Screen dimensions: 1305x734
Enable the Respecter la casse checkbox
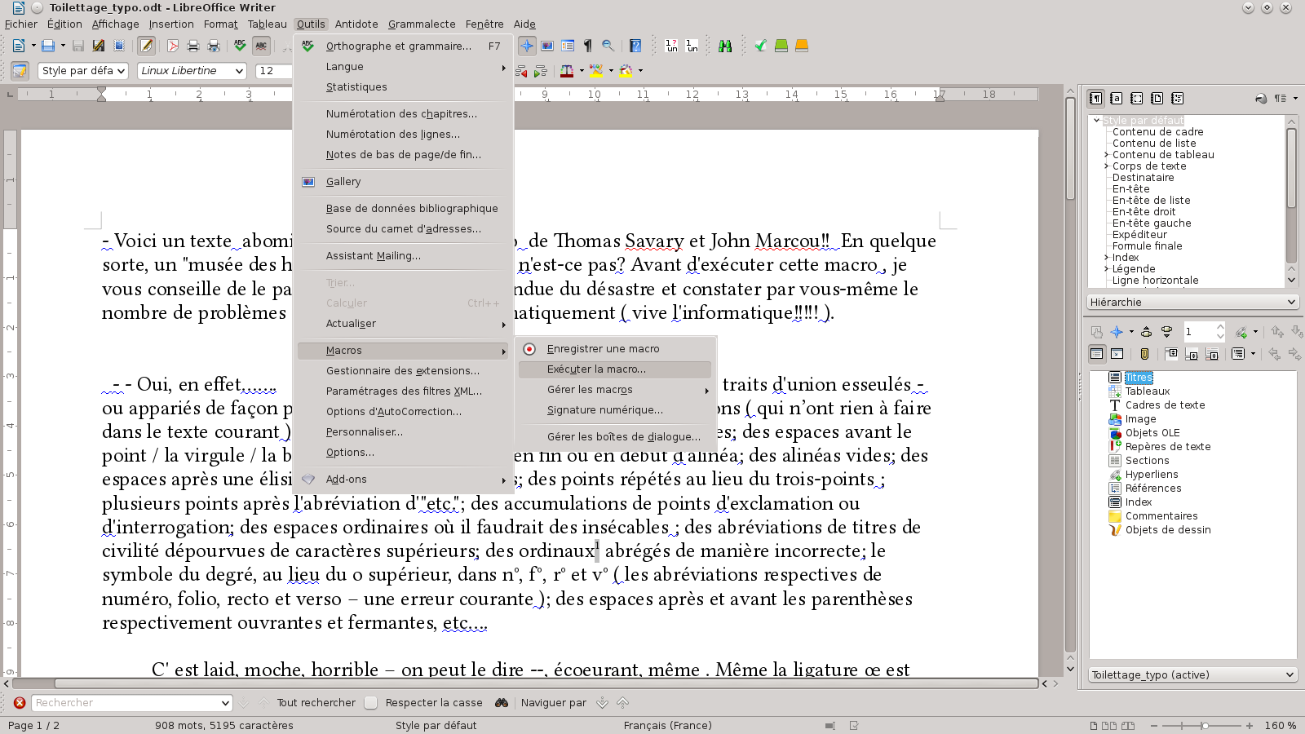tap(371, 703)
